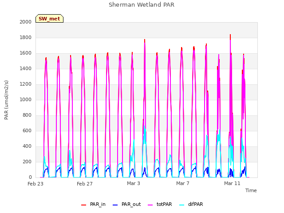
Task: Click the chart title Sherman Wetland PAR
Action: (x=142, y=5)
